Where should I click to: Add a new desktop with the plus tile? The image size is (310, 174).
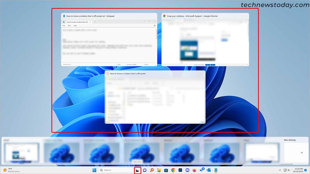pyautogui.click(x=302, y=153)
